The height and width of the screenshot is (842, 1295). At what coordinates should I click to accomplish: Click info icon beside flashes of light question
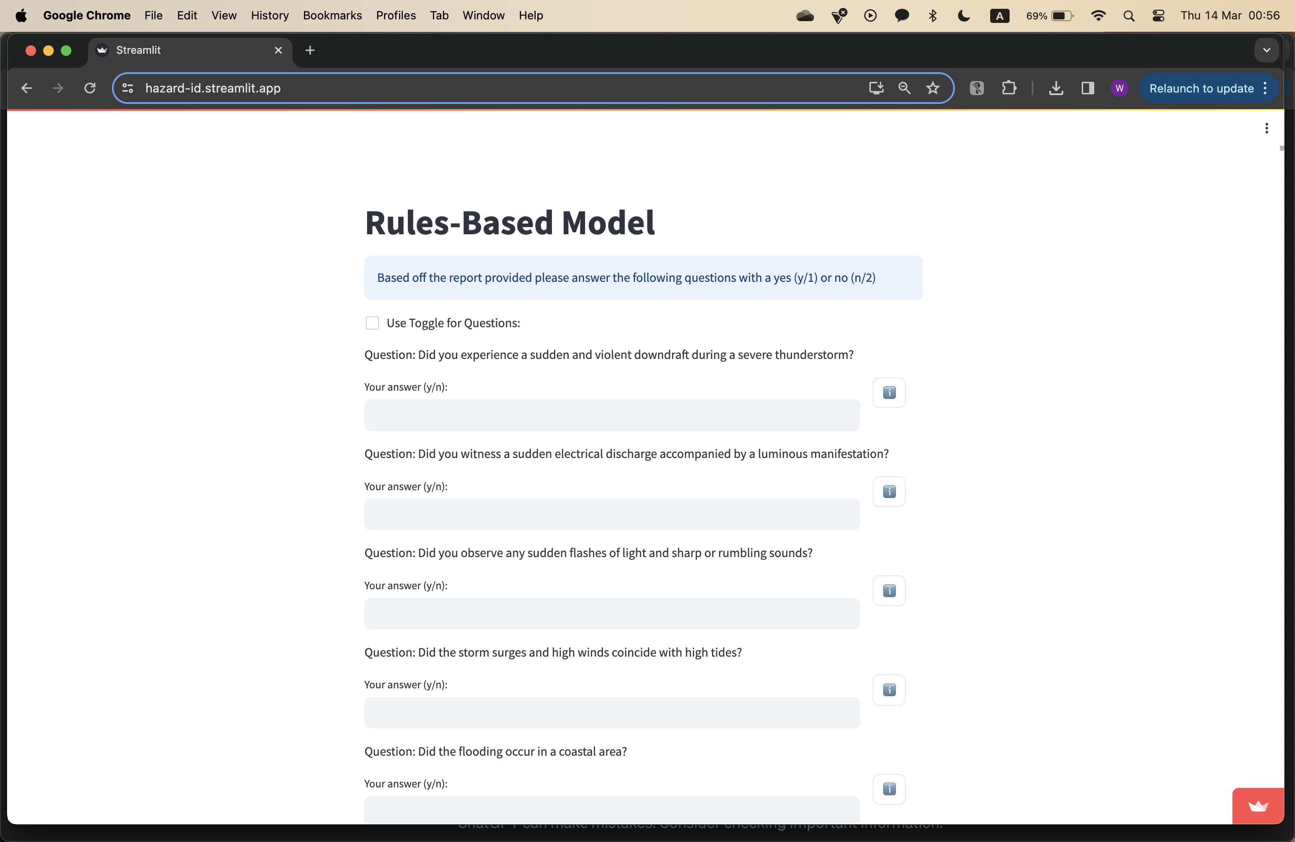pos(888,590)
